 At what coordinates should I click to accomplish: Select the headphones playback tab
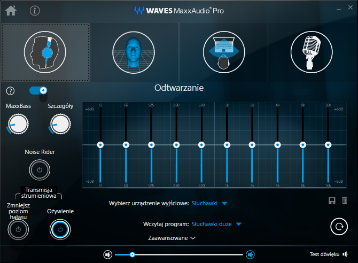pyautogui.click(x=45, y=52)
